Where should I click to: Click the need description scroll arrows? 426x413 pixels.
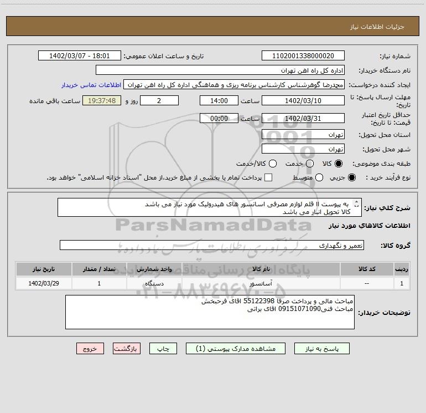click(356, 203)
